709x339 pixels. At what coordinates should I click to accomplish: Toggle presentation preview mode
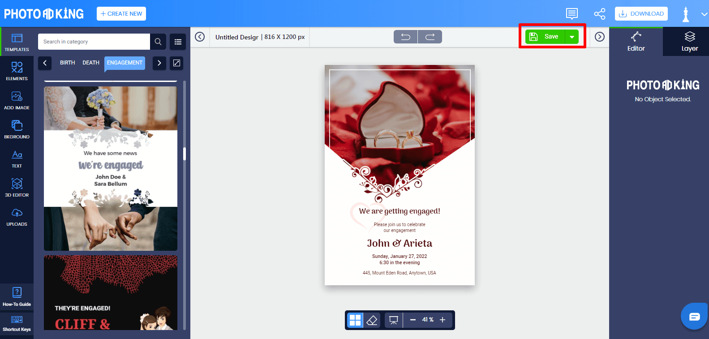(394, 320)
